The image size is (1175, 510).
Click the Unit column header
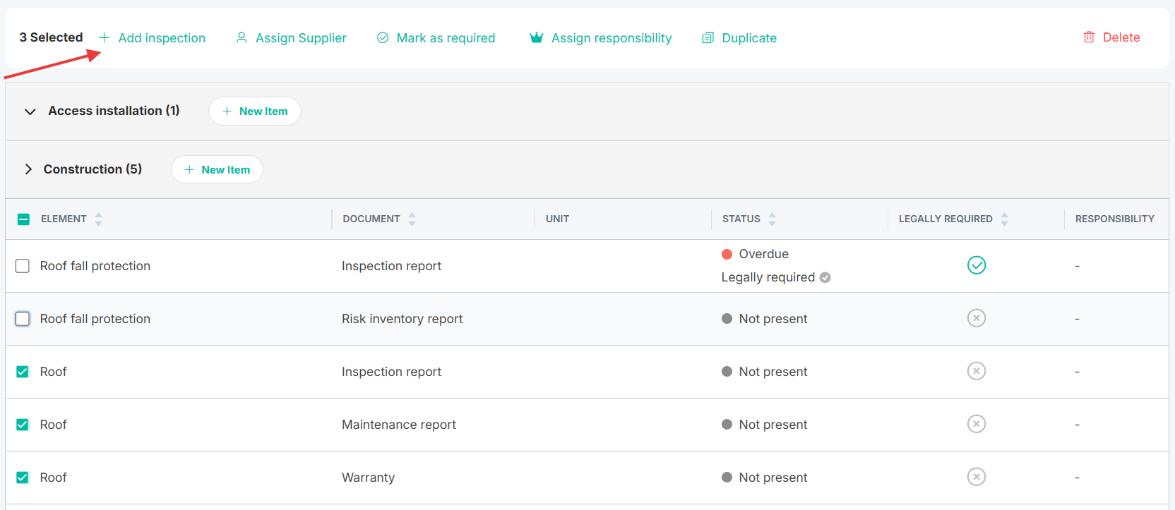pos(557,219)
